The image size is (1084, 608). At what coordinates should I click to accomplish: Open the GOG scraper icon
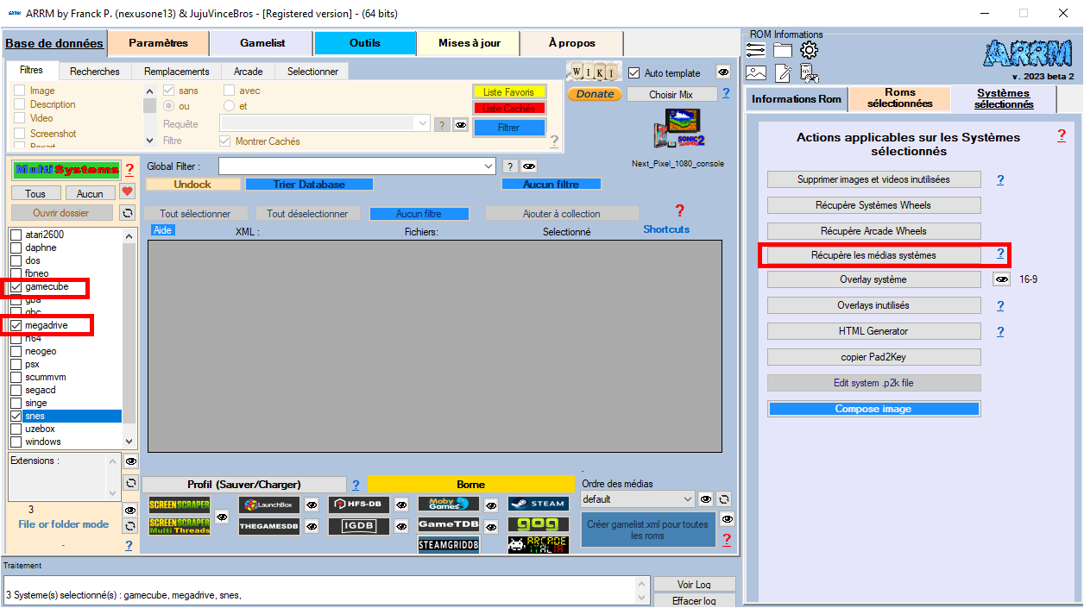click(538, 524)
